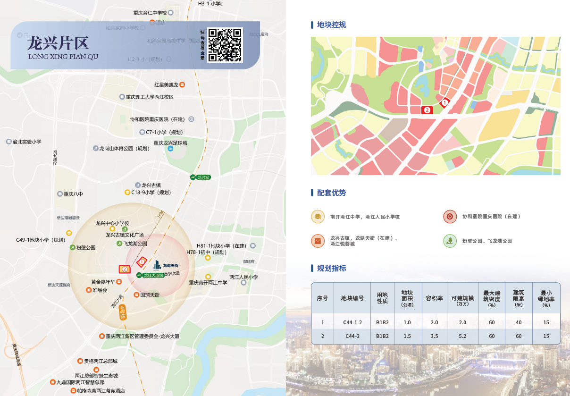Select red plot marker 2 on the zoning map

point(427,110)
